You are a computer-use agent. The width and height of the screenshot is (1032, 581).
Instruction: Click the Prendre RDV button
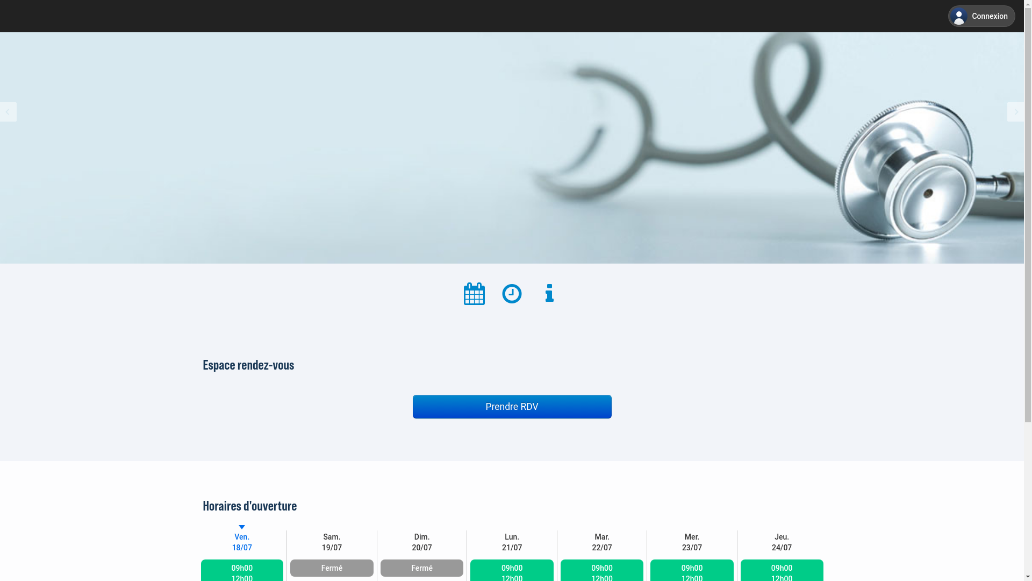[x=512, y=407]
